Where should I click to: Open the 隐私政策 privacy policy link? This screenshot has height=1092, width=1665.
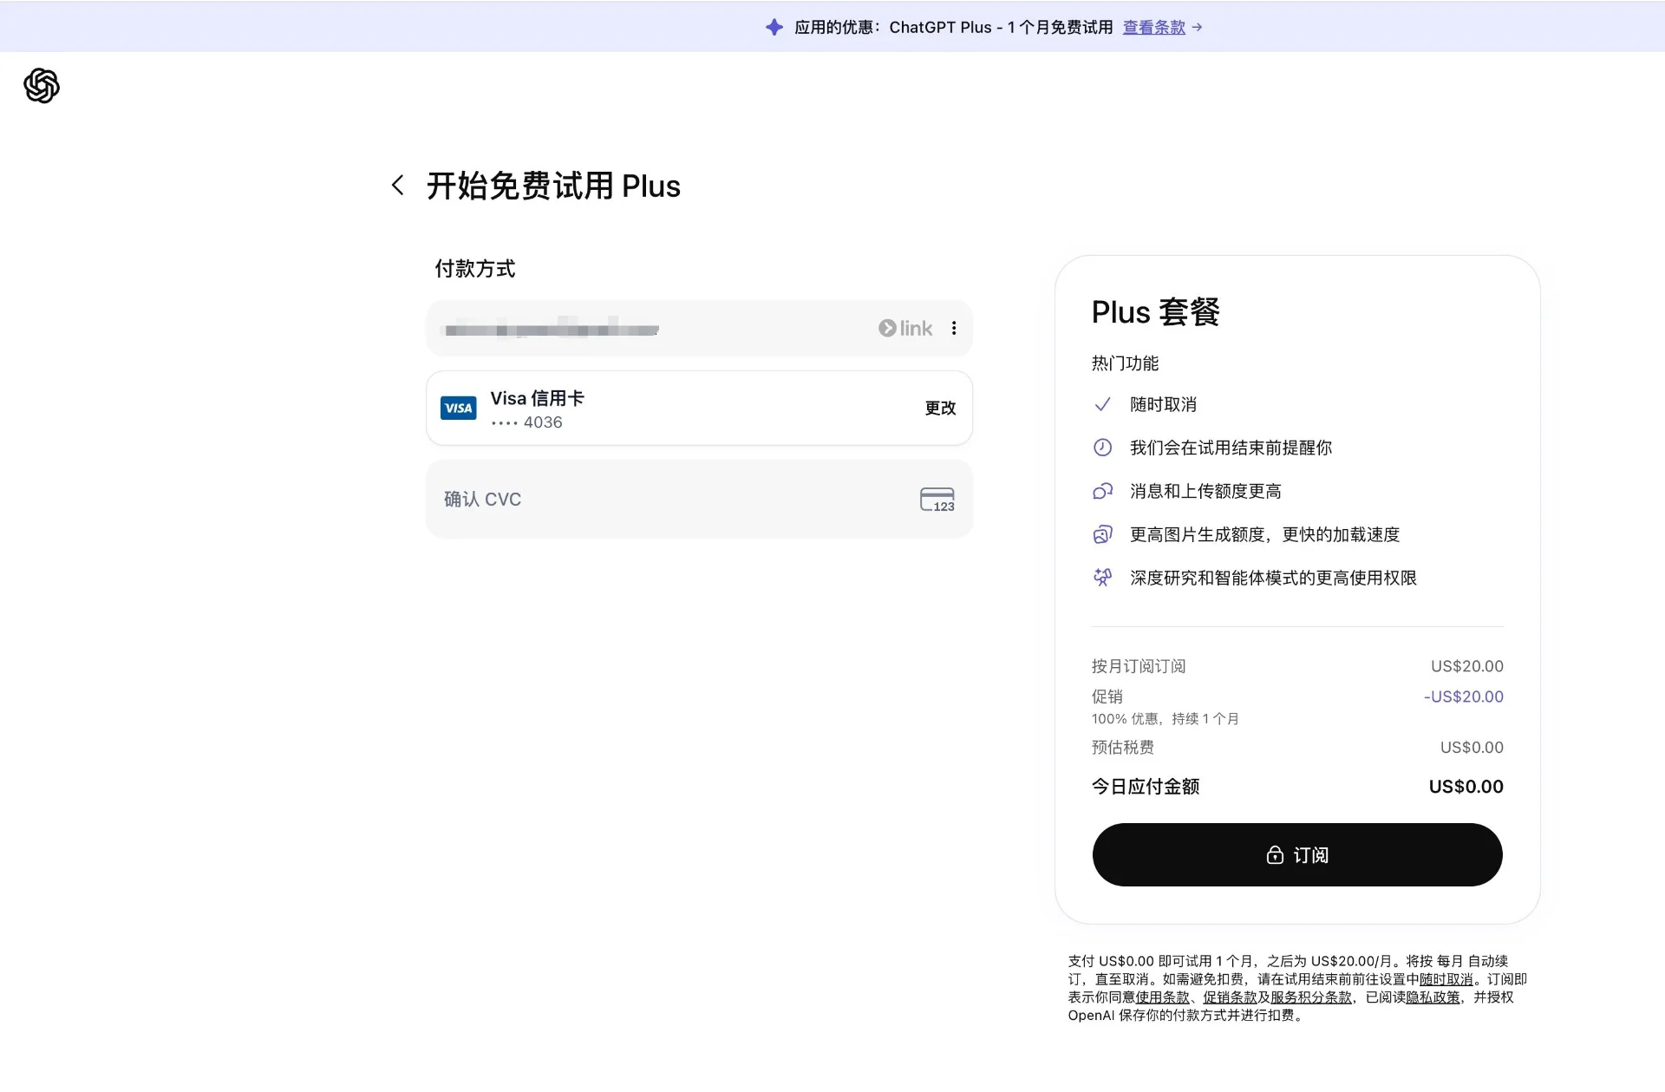1433,997
